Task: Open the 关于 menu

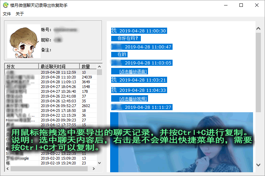Action: pyautogui.click(x=19, y=14)
